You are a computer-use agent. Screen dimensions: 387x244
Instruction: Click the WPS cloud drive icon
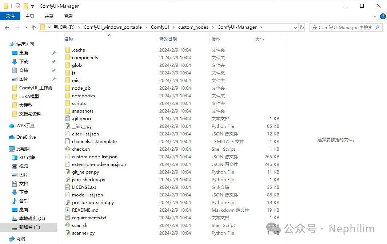click(12, 126)
